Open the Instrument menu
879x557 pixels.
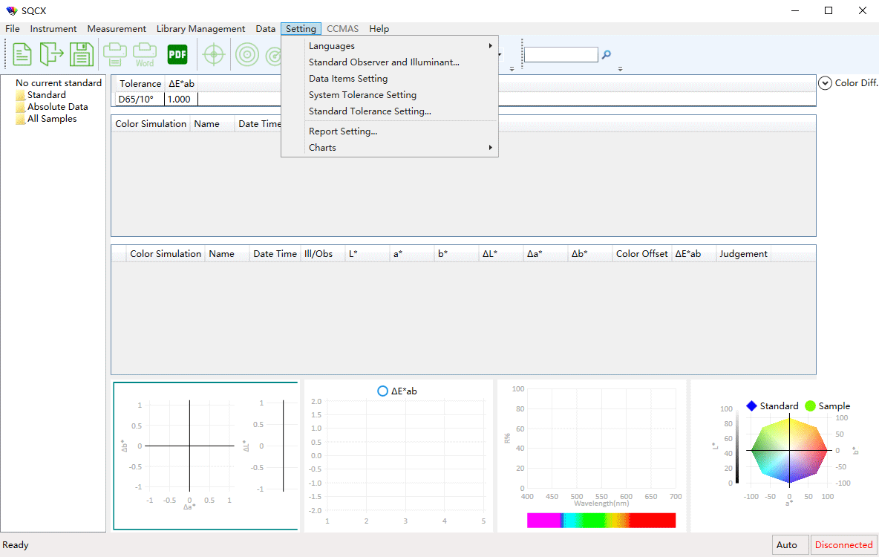click(x=53, y=28)
